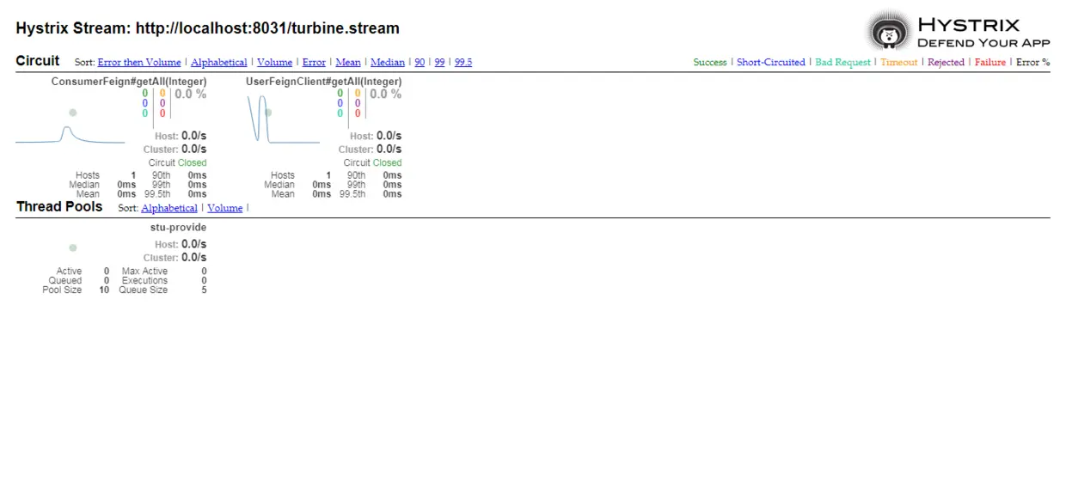Screen dimensions: 1066x495
Task: Click ConsumerFeign Cluster rate value
Action: click(x=194, y=150)
